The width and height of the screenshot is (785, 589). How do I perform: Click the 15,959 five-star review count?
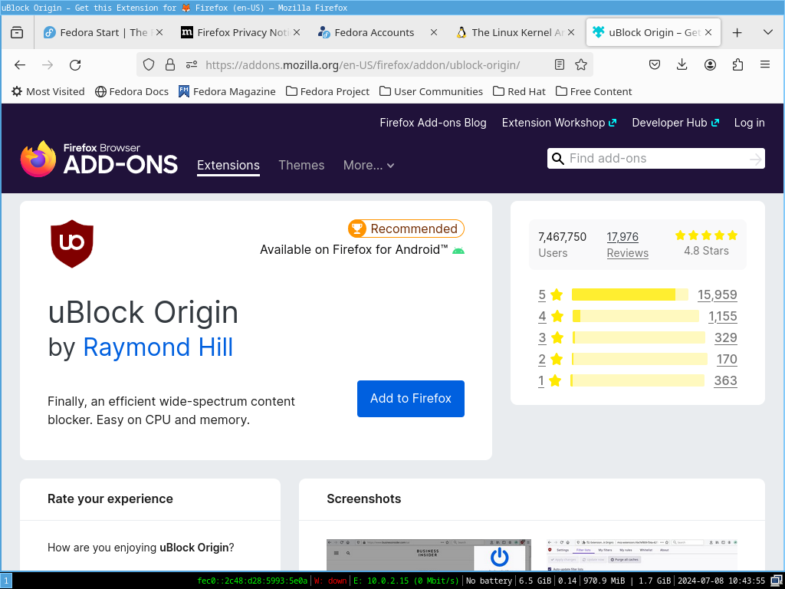point(718,294)
